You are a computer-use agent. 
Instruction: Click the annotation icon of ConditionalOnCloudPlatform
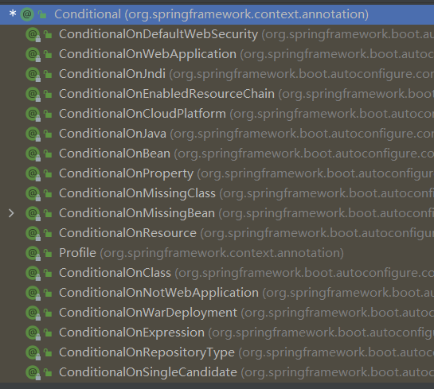point(33,115)
